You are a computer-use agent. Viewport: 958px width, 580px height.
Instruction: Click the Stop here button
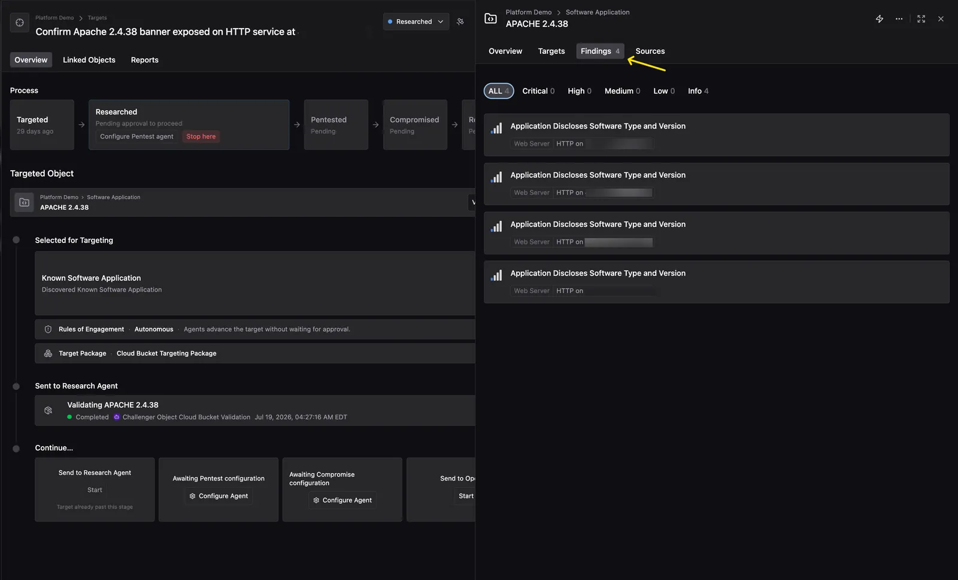tap(201, 136)
